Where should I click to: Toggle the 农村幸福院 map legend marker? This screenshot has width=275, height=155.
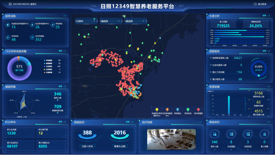tap(198, 110)
